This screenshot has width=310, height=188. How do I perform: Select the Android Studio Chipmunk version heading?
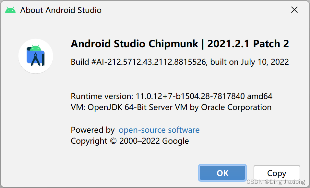(180, 44)
